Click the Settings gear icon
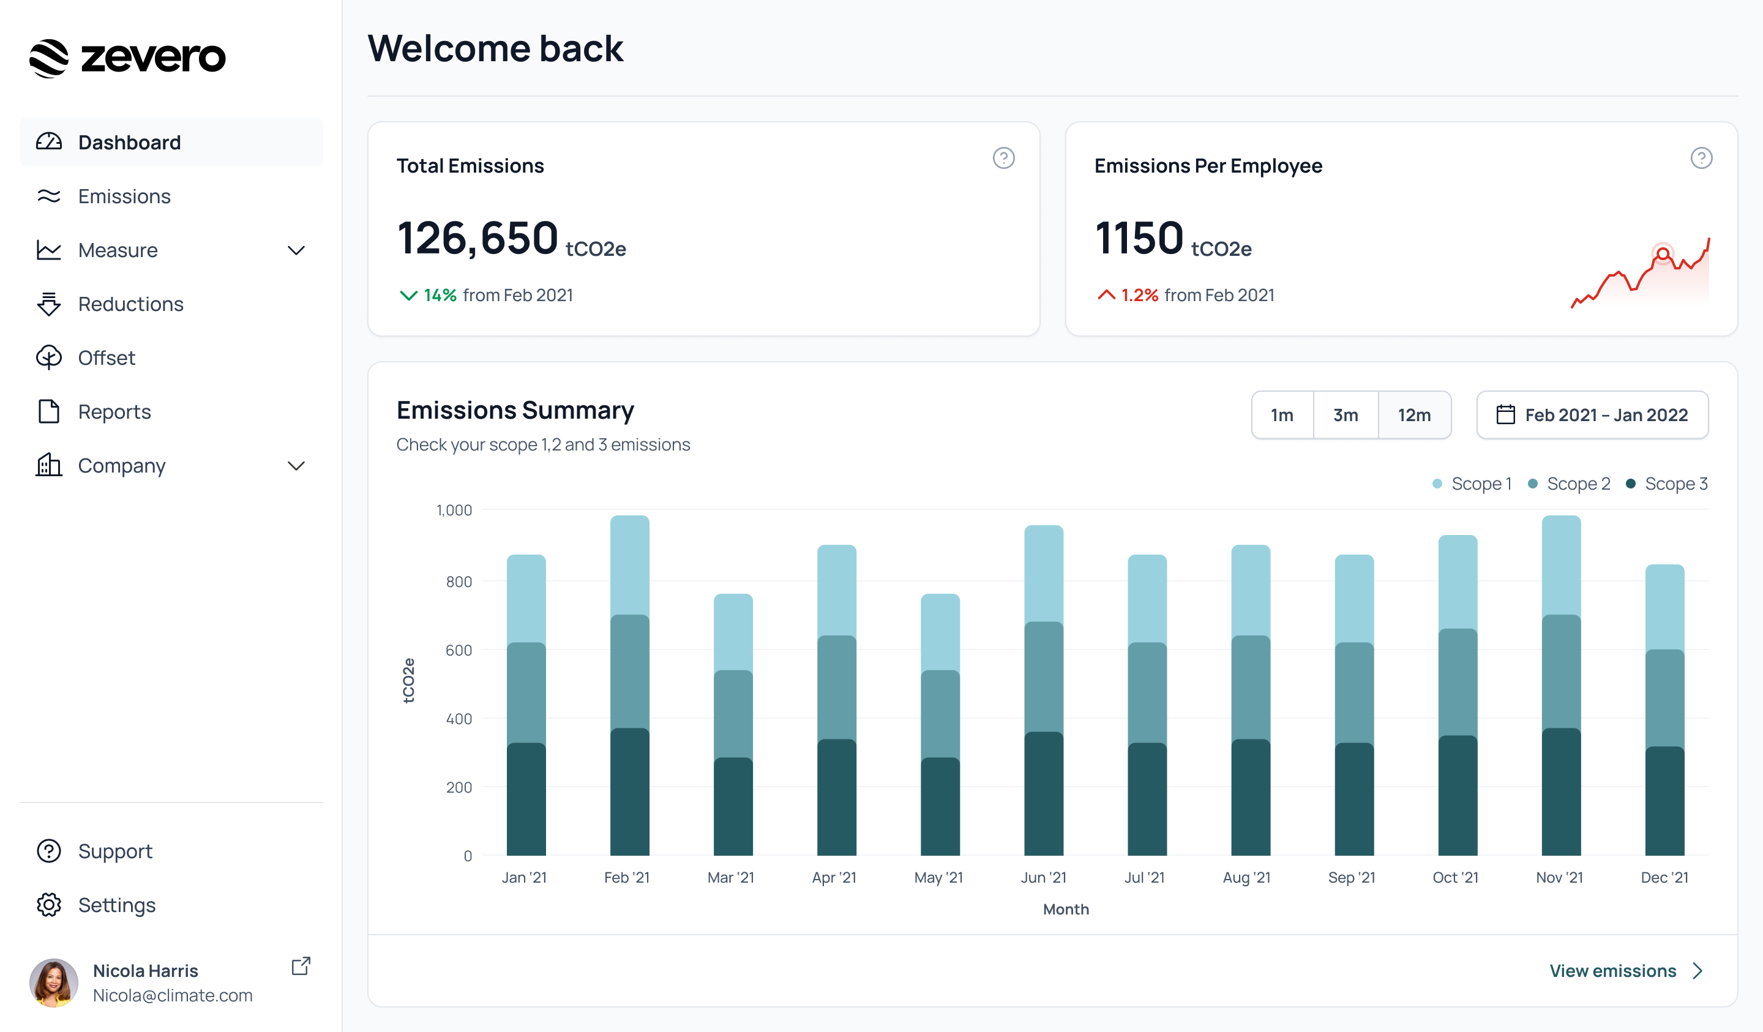This screenshot has height=1032, width=1763. 49,905
